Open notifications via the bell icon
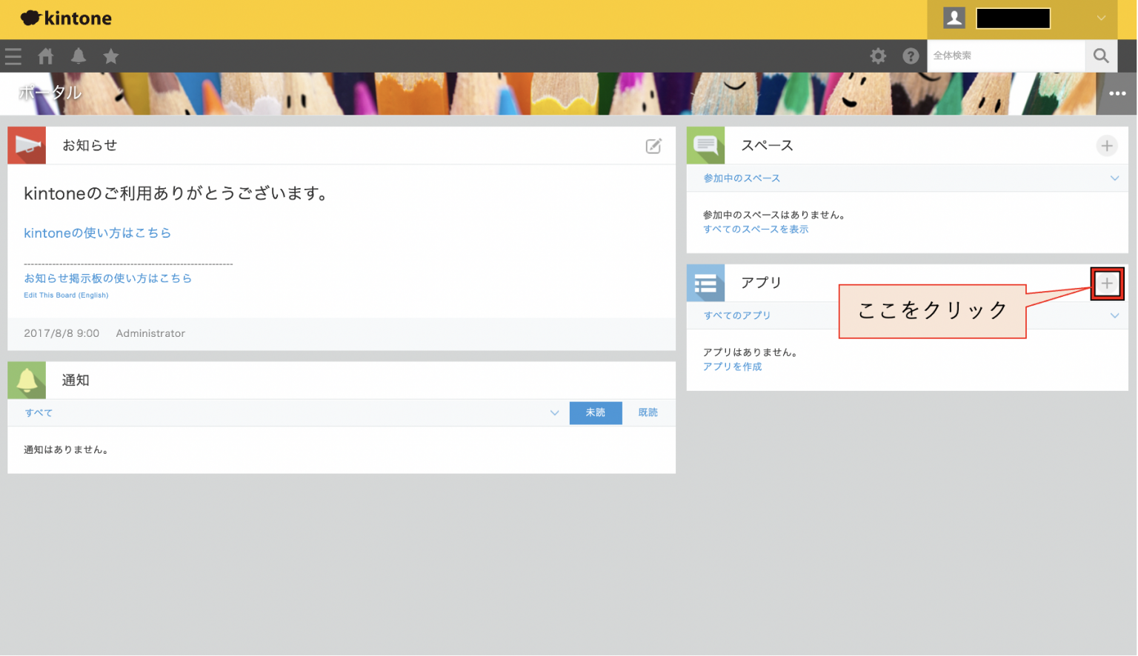The height and width of the screenshot is (656, 1138). (78, 56)
